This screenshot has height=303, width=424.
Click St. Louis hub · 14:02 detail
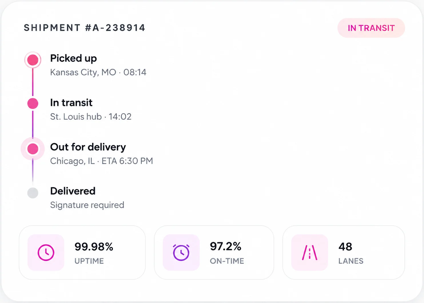(x=91, y=117)
